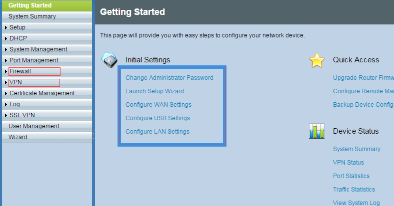This screenshot has height=206, width=394.
Task: Open VPN Status under Device Status
Action: click(348, 163)
